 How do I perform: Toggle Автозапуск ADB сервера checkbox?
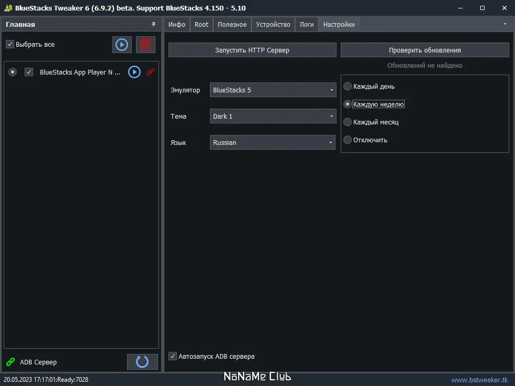click(173, 356)
